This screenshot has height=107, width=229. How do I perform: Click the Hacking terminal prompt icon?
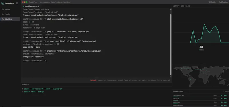coord(3,19)
